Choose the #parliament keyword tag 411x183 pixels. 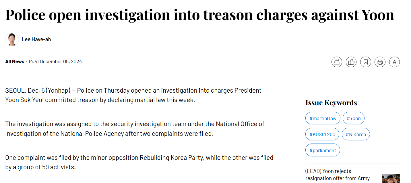(323, 150)
